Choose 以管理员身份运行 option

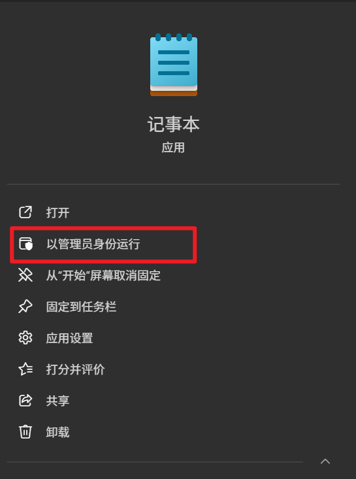point(93,244)
